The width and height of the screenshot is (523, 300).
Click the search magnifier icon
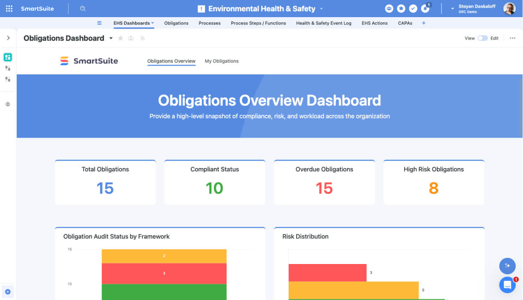(83, 9)
